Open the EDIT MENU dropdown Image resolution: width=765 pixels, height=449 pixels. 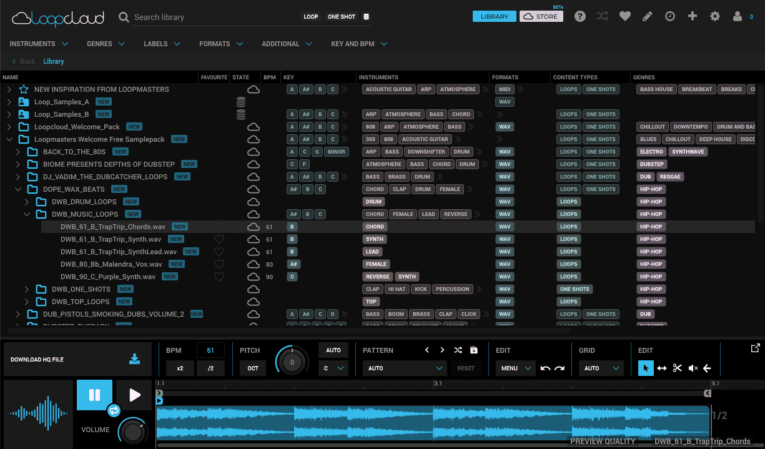click(516, 368)
